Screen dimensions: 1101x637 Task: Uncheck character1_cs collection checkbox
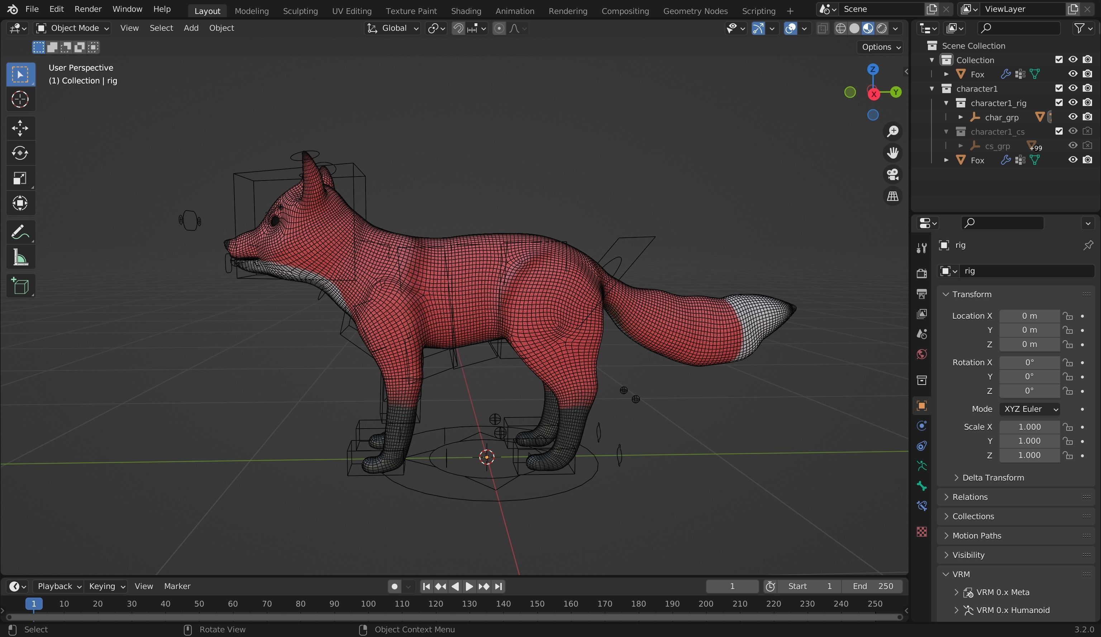(1059, 131)
